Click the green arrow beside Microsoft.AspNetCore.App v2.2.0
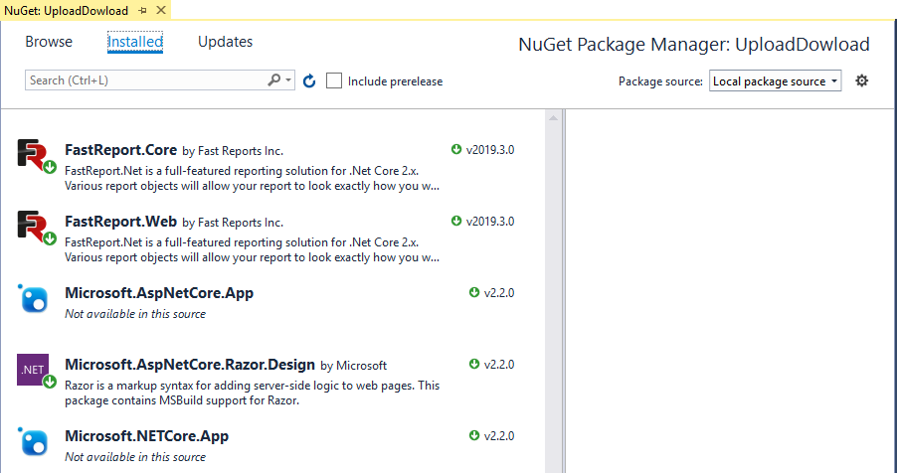This screenshot has width=897, height=474. (x=474, y=292)
